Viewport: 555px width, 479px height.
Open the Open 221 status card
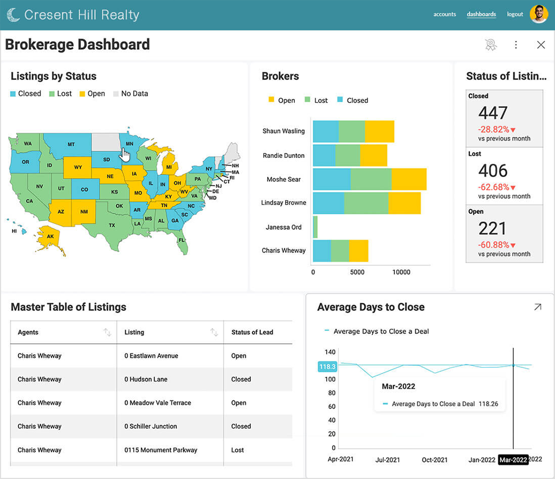[505, 234]
